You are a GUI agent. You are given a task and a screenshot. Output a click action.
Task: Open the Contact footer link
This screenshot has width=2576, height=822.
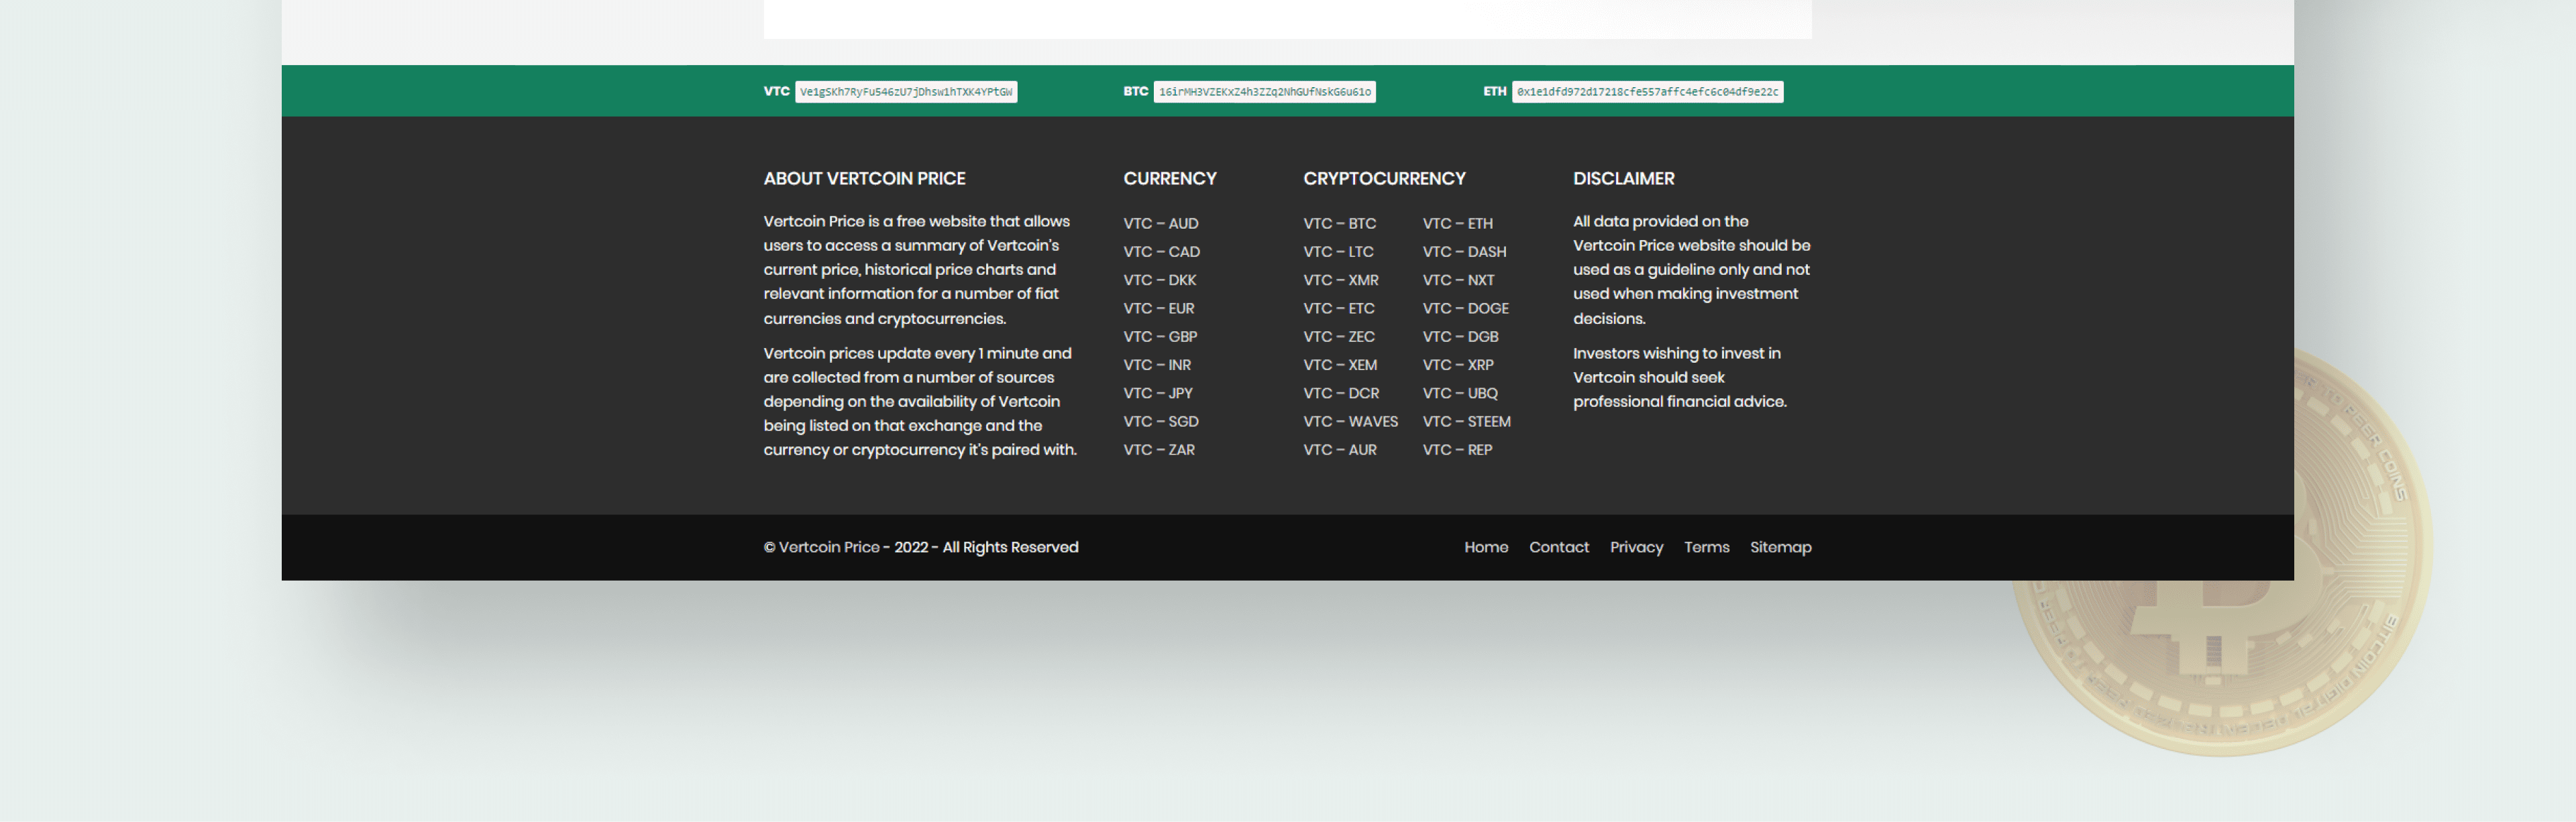[x=1559, y=547]
